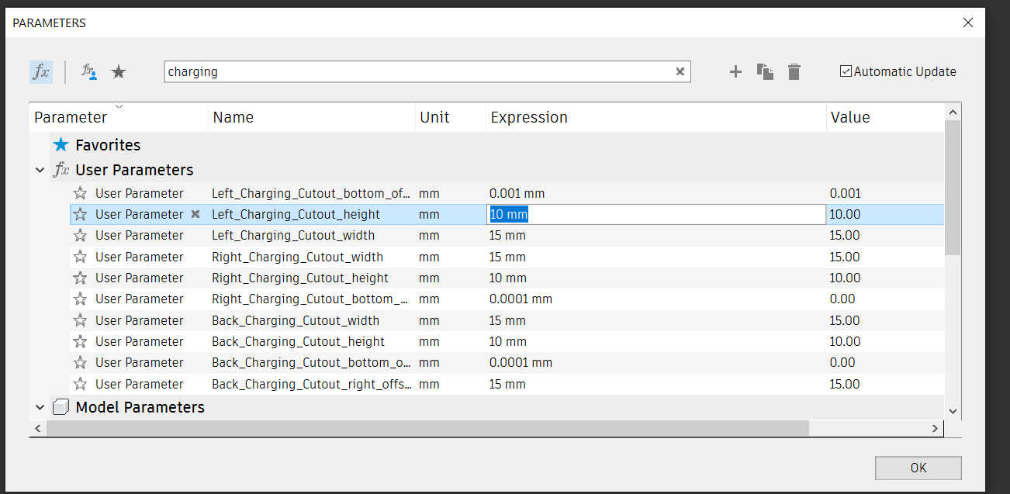Viewport: 1010px width, 494px height.
Task: Toggle the Automatic Update checkbox
Action: pyautogui.click(x=846, y=71)
